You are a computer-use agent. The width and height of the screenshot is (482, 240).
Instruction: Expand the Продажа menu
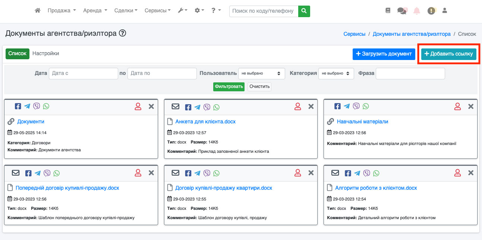coord(62,11)
